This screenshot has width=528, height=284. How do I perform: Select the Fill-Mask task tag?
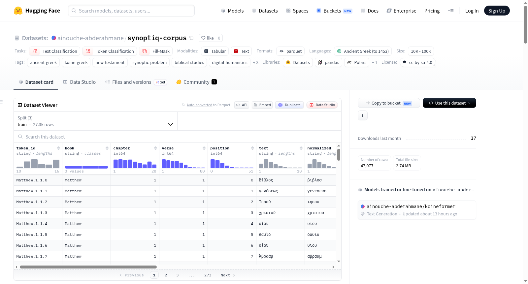pos(156,51)
